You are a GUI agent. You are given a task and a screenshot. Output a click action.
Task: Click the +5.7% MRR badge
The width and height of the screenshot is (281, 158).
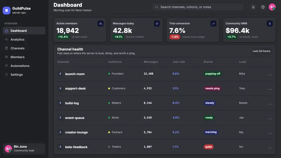click(231, 37)
